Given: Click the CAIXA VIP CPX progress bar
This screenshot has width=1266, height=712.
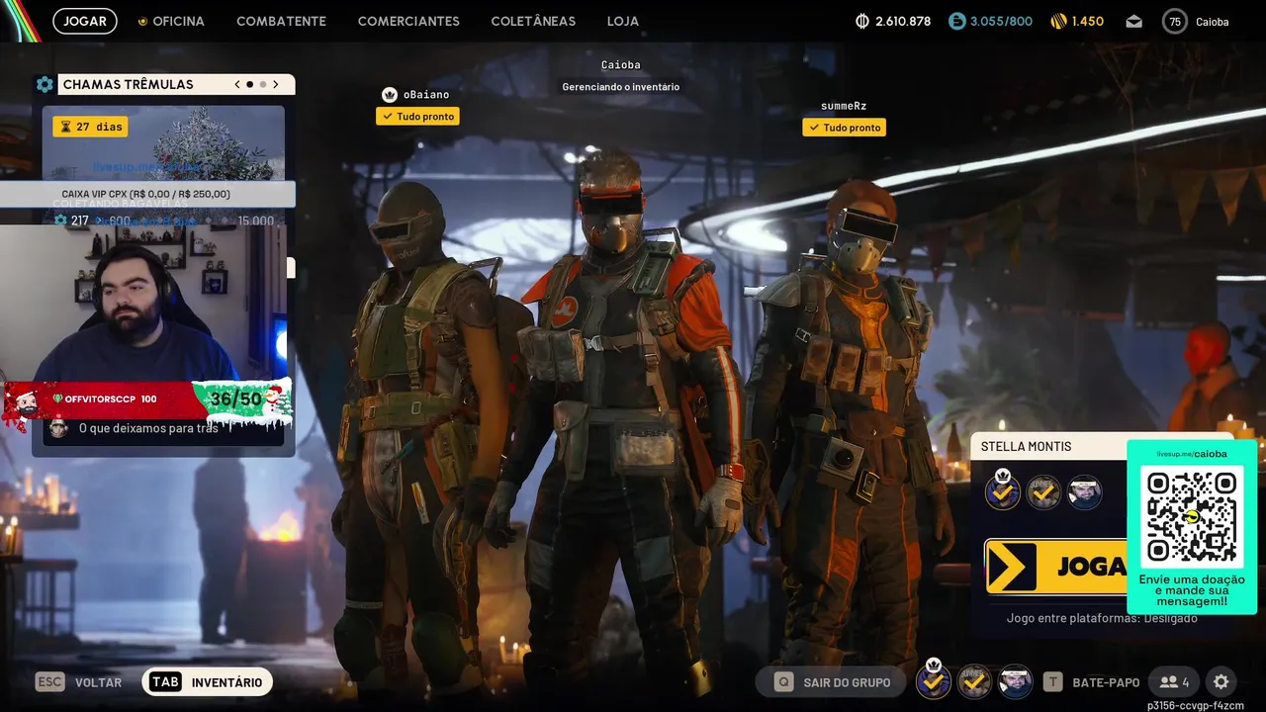Looking at the screenshot, I should 147,194.
